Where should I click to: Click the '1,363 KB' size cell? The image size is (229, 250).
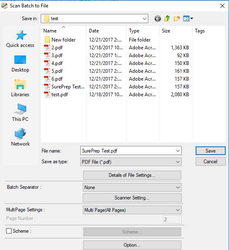tap(180, 48)
